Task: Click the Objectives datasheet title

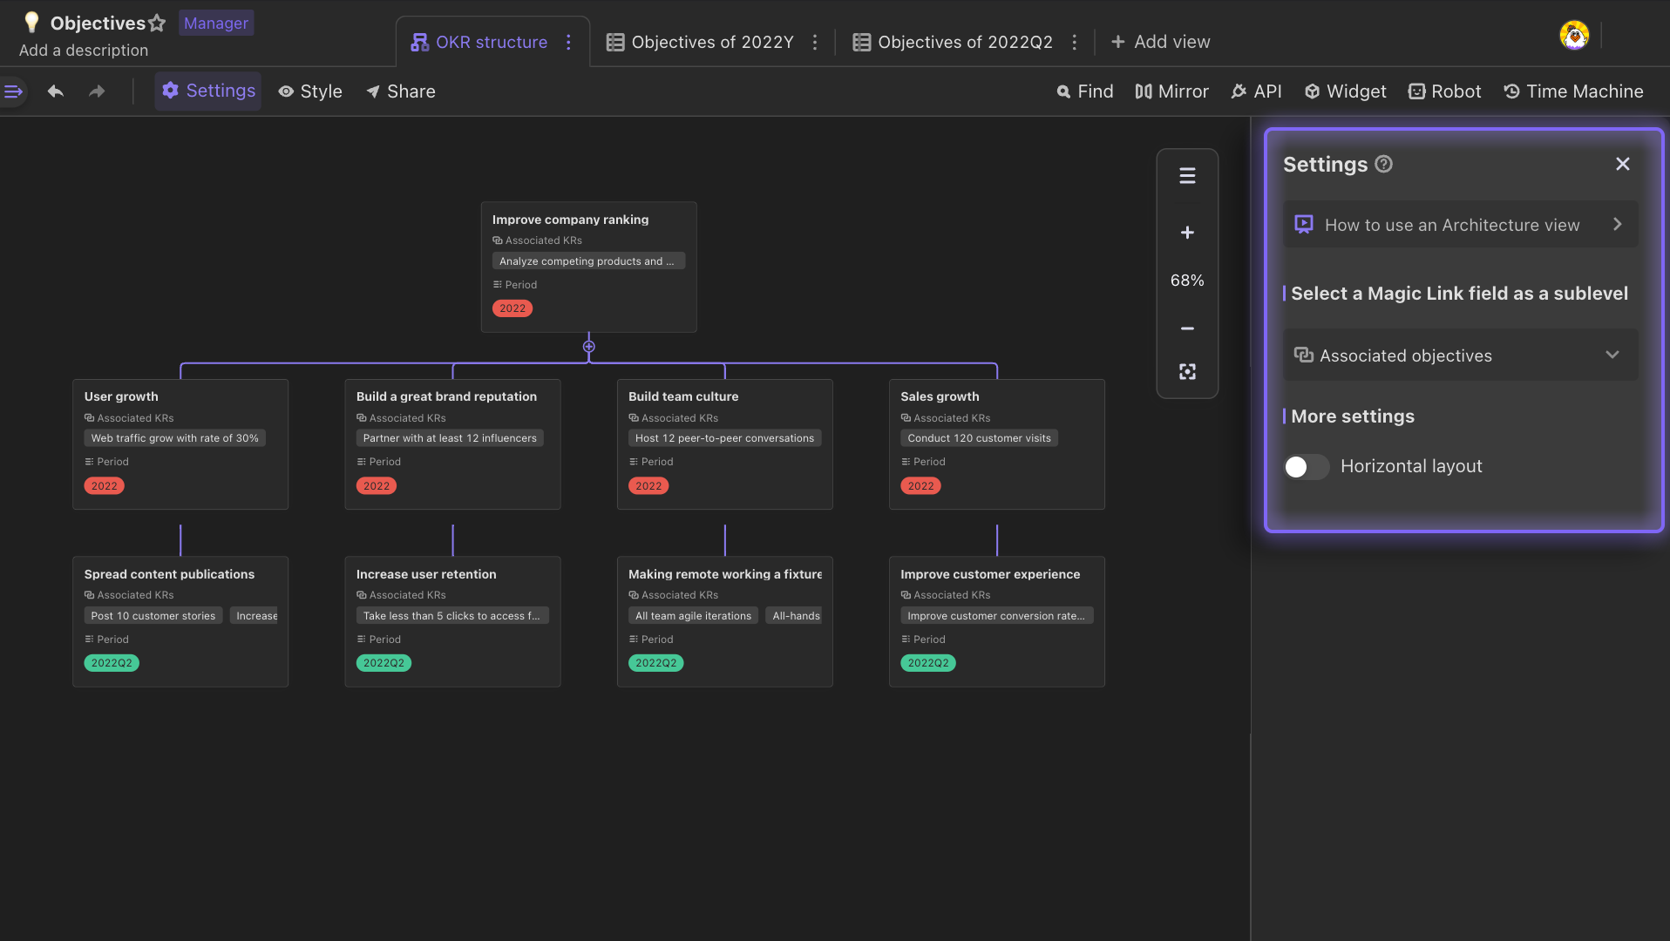Action: (x=98, y=24)
